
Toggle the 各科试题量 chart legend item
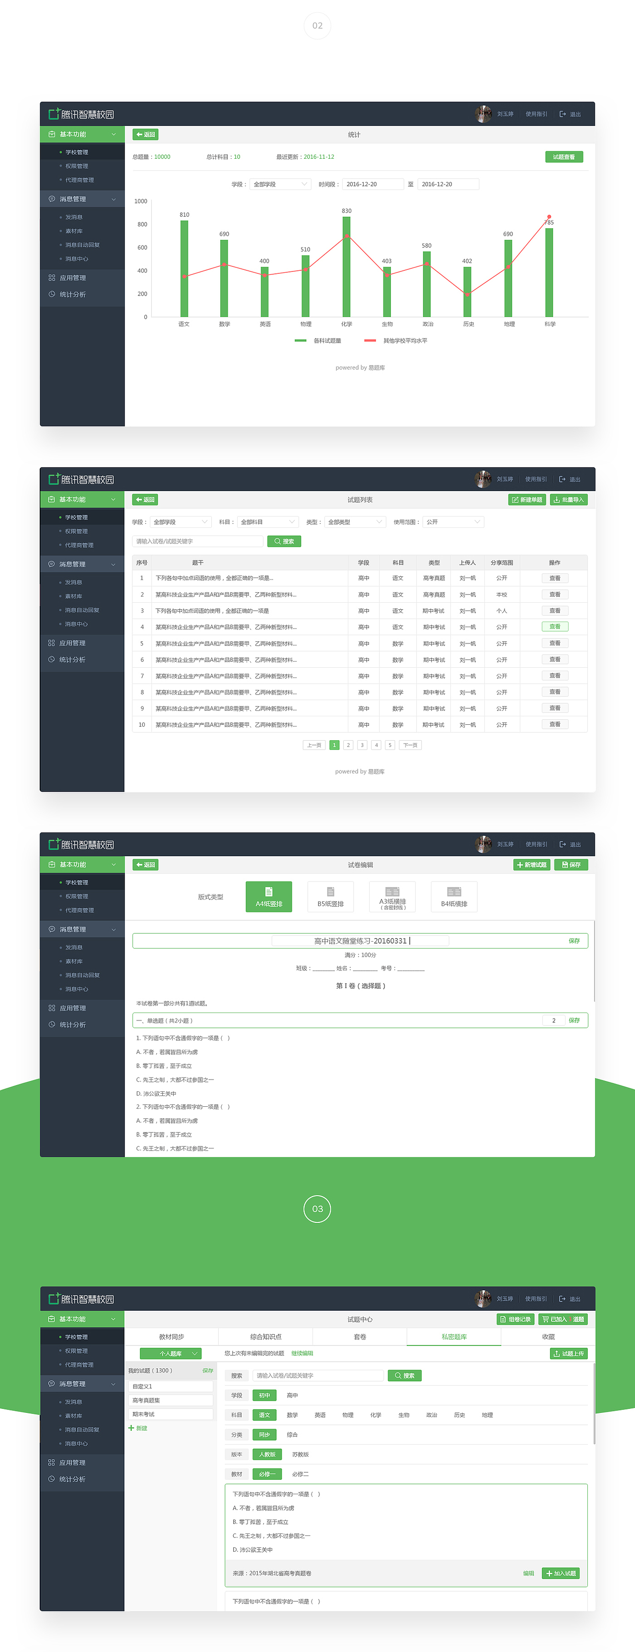click(318, 340)
